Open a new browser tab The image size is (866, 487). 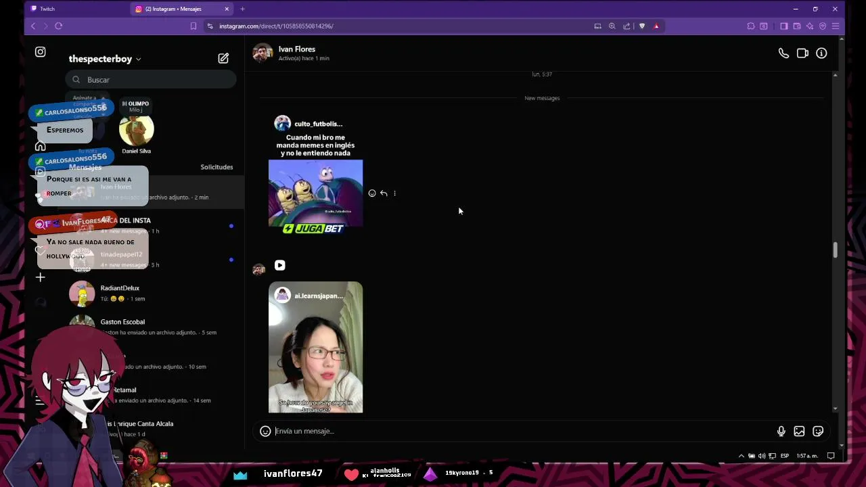pos(242,9)
